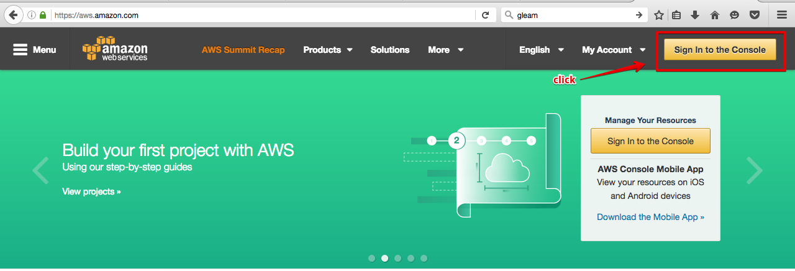
Task: Show next carousel slide
Action: pyautogui.click(x=754, y=170)
